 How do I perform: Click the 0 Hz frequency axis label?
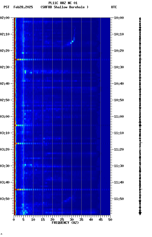click(14, 220)
